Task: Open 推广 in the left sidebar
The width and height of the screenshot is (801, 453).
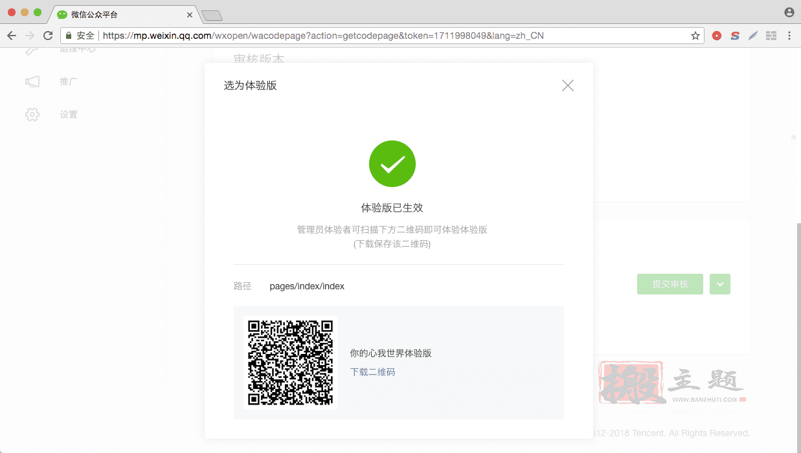Action: (x=69, y=82)
